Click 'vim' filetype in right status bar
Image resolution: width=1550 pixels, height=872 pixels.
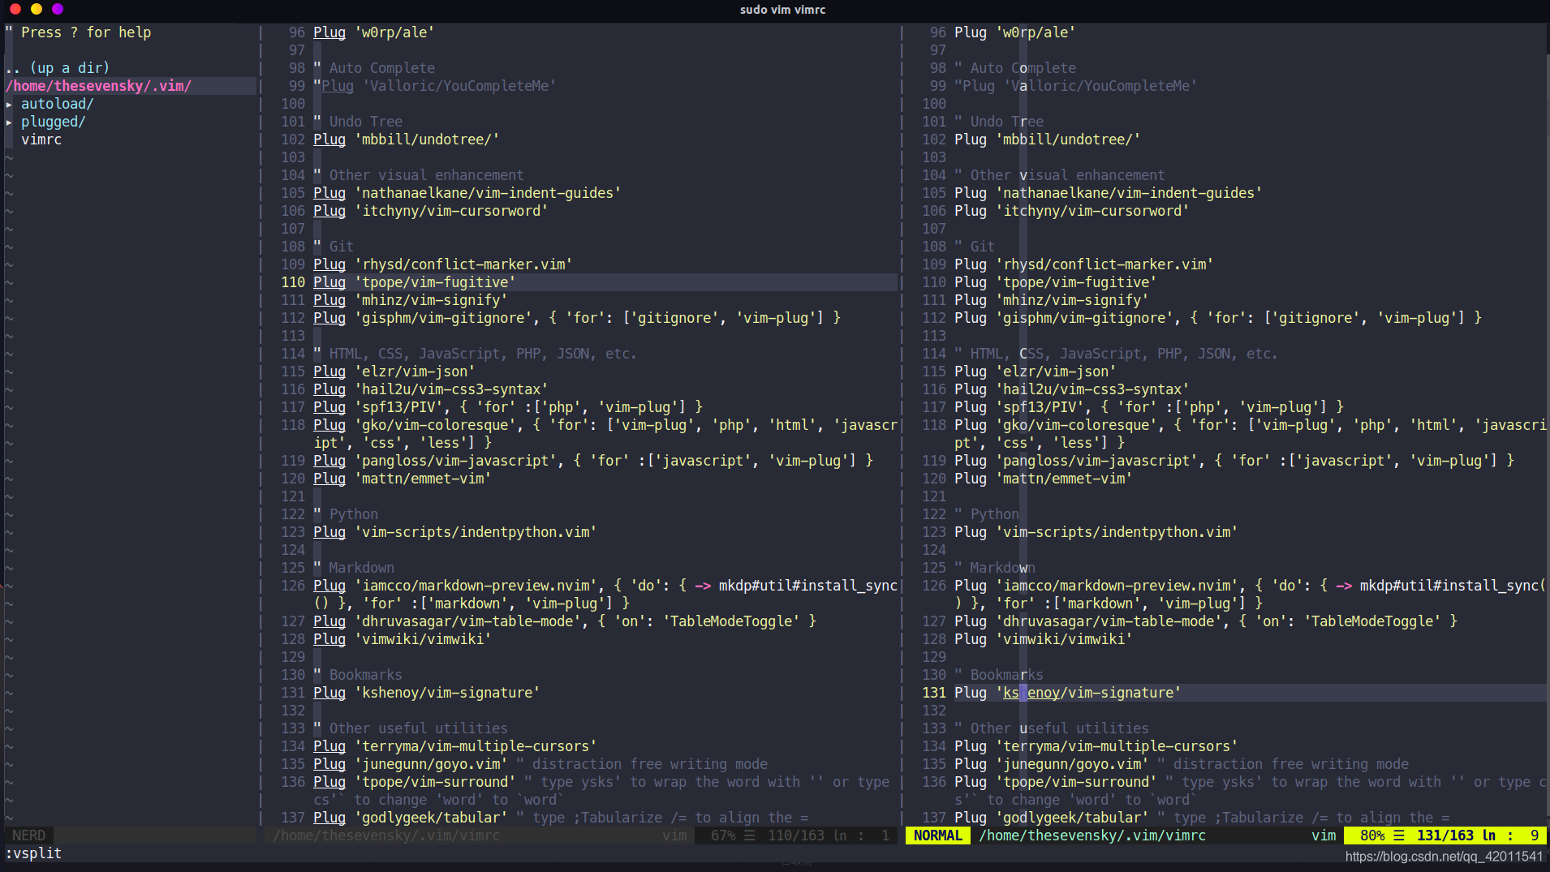coord(1324,835)
